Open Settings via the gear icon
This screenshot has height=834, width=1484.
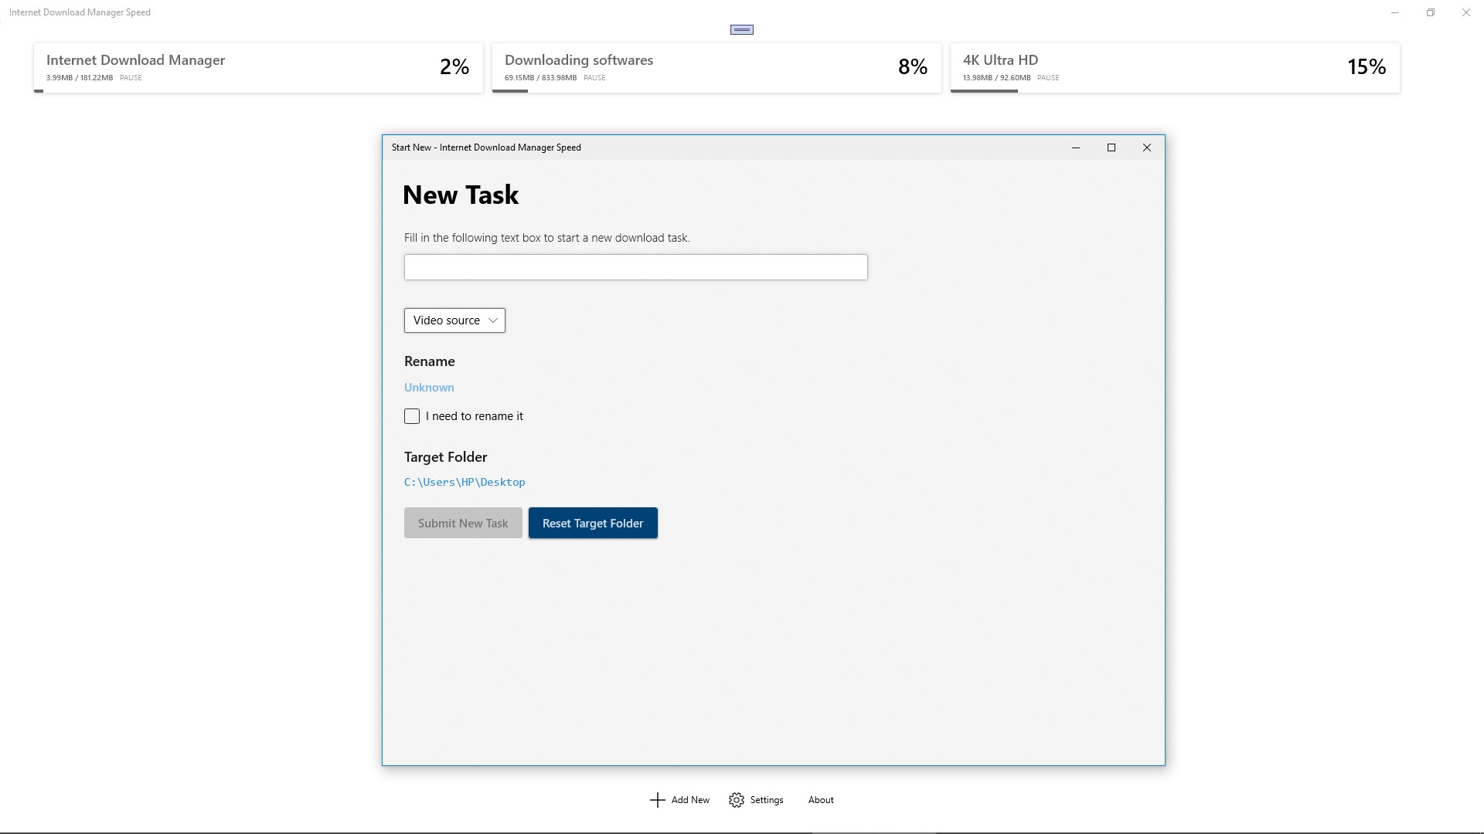coord(737,800)
